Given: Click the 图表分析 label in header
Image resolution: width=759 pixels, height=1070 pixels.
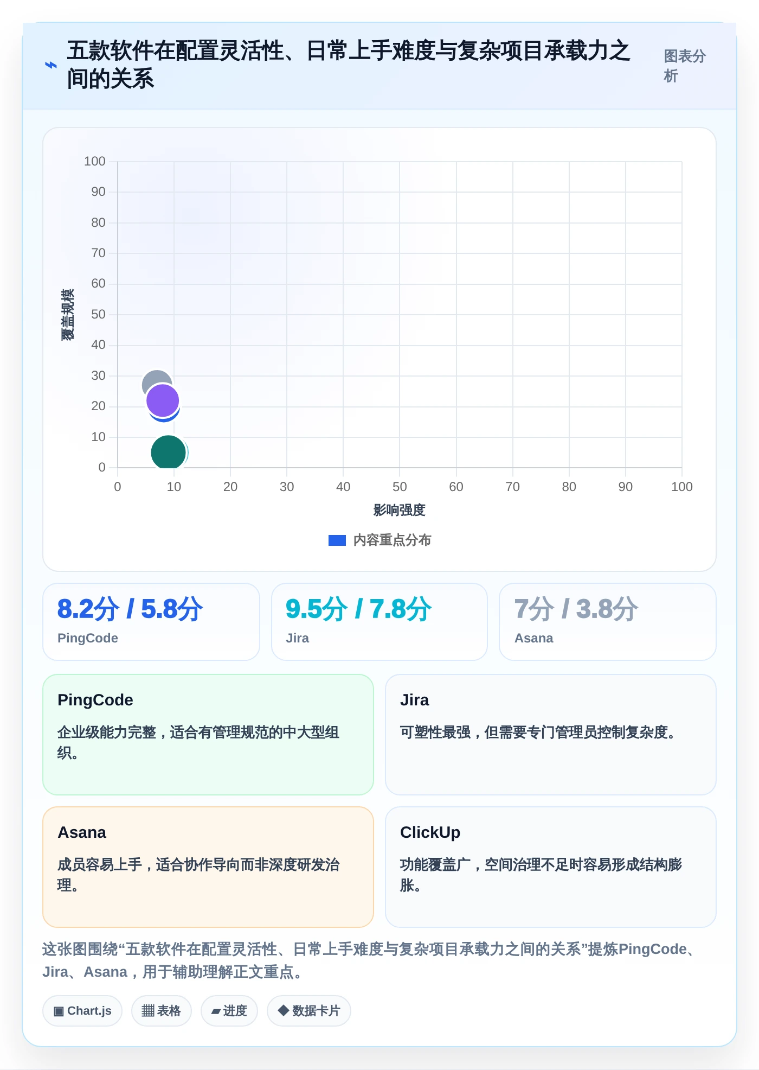Looking at the screenshot, I should point(685,66).
